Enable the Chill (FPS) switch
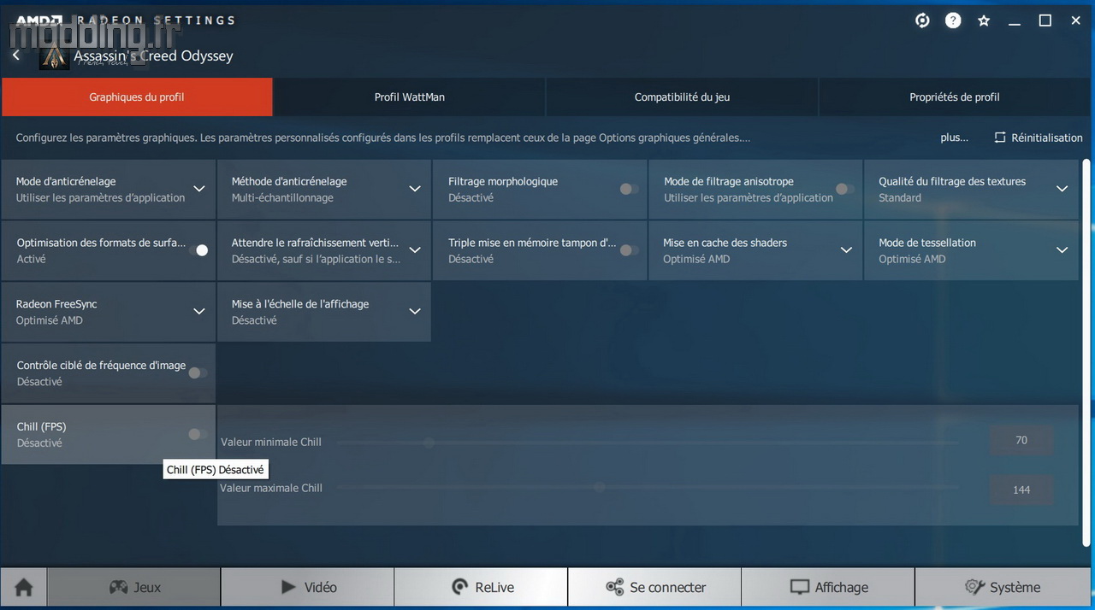The width and height of the screenshot is (1095, 610). pos(198,434)
